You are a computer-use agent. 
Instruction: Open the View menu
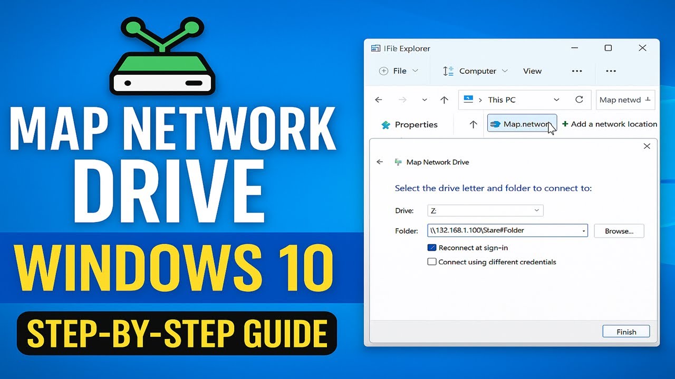[532, 71]
